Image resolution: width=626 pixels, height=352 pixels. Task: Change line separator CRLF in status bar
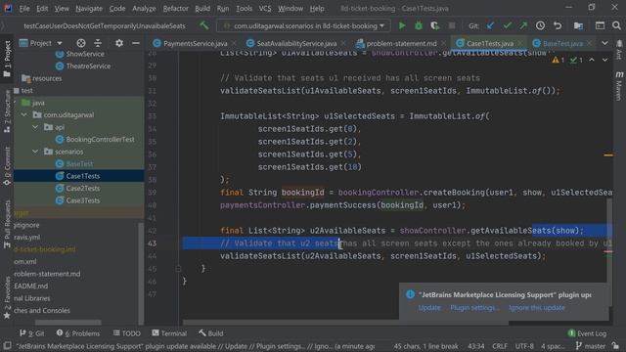[x=500, y=346]
